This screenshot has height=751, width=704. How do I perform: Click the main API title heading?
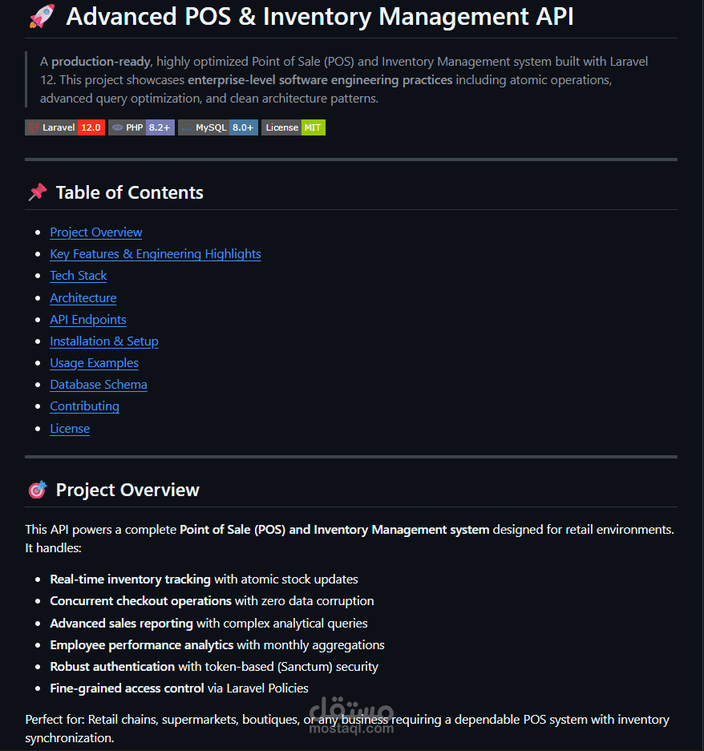[x=320, y=16]
